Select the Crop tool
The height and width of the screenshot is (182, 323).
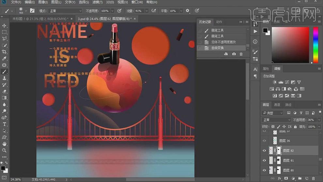coord(4,52)
